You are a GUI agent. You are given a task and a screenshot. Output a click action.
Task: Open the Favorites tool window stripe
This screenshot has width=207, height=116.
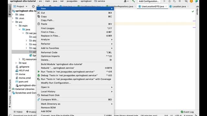[x=10, y=101]
